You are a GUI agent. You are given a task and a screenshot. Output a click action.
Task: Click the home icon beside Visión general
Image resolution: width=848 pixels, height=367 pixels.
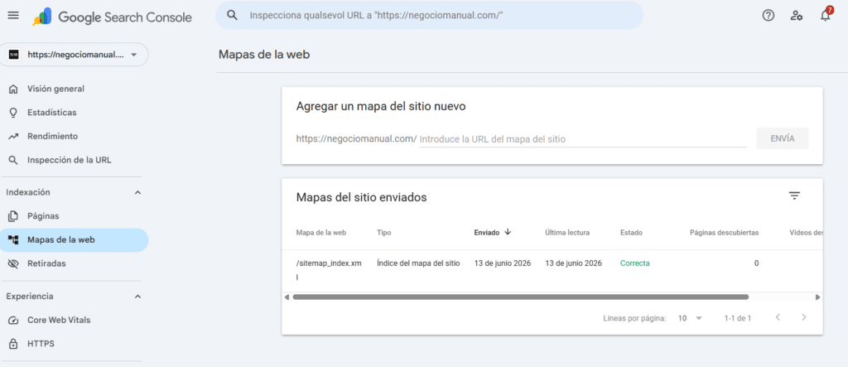click(x=14, y=89)
